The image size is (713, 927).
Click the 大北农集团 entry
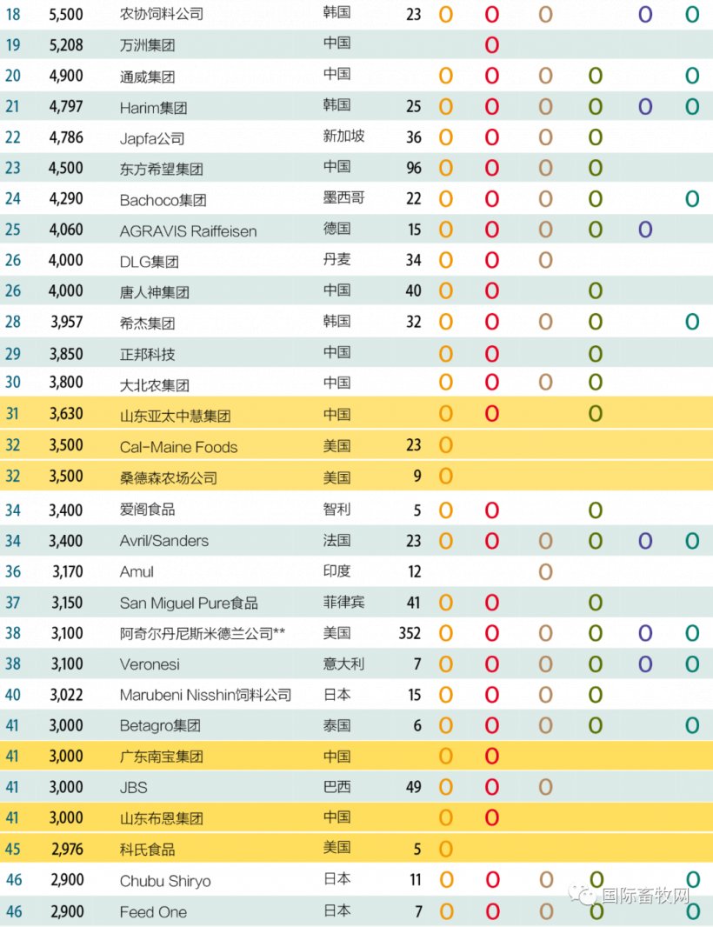[x=154, y=385]
